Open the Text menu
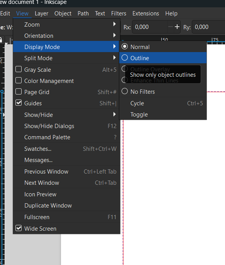The image size is (225, 265). pos(100,14)
